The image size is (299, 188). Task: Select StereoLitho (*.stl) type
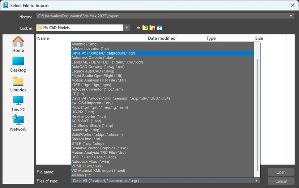[x=162, y=139]
